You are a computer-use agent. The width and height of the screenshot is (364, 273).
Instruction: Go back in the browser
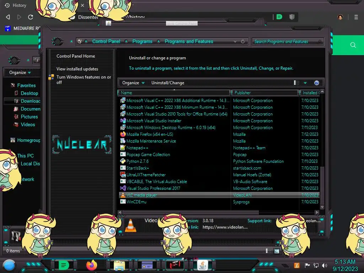click(x=8, y=17)
